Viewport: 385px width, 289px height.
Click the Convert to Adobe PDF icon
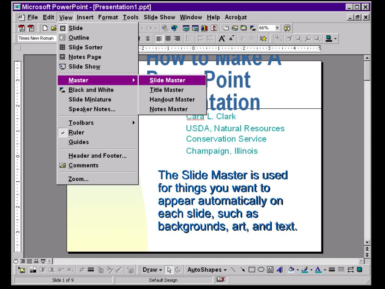[22, 28]
